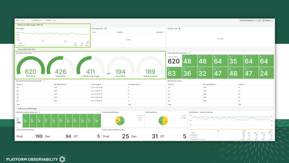Click the LLM Serving Usage gauge 411
Viewport: 289px width, 163px height.
pos(91,67)
